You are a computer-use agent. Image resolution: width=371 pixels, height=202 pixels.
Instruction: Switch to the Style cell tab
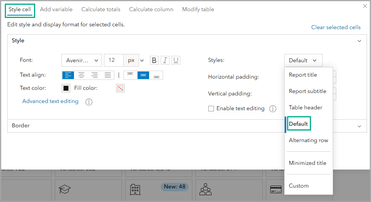(x=20, y=10)
